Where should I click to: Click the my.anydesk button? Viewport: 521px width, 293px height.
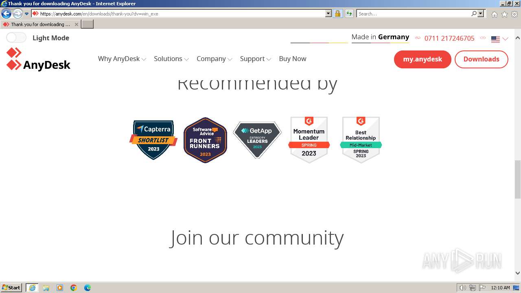click(x=422, y=59)
